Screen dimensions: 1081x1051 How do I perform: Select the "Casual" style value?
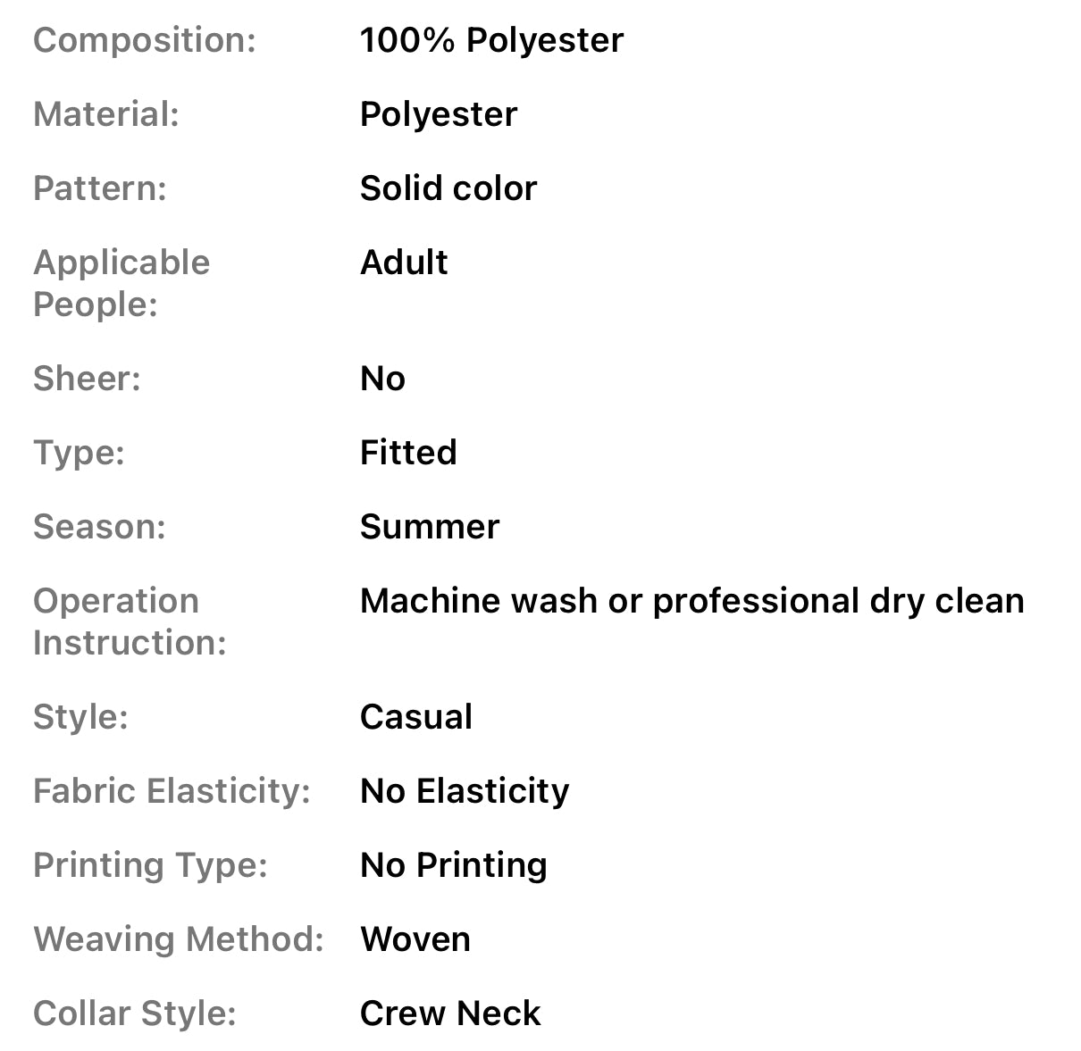tap(416, 717)
